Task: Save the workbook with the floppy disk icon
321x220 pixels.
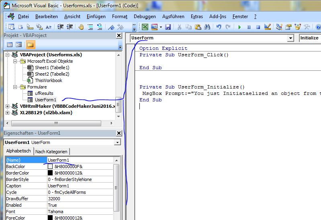Action: pyautogui.click(x=168, y=27)
